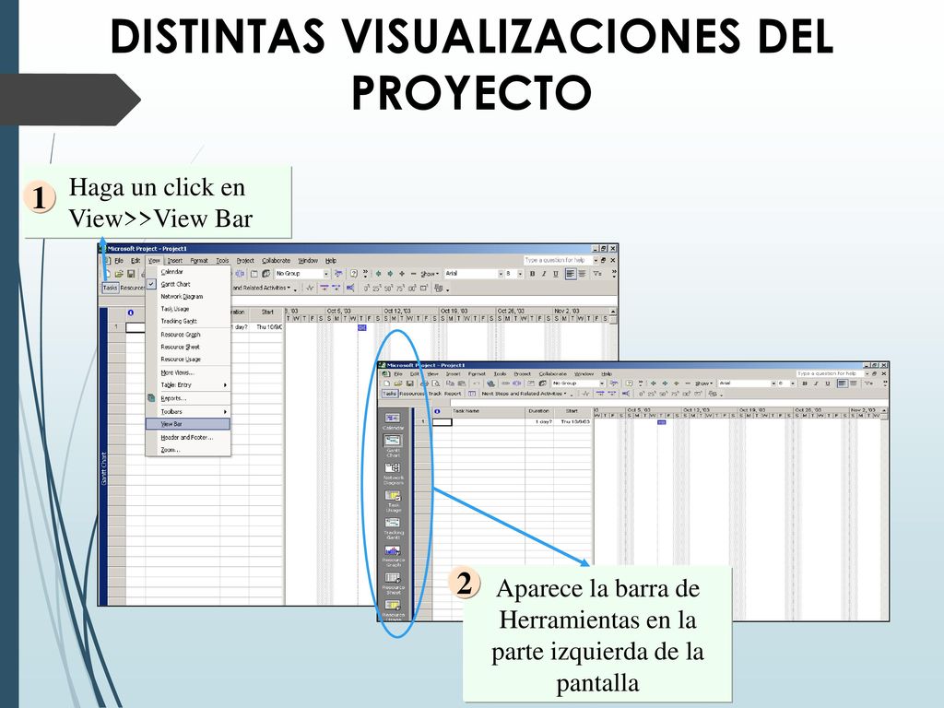Open Resource Sheet icon in the View Bar
The image size is (944, 708).
pos(393,578)
